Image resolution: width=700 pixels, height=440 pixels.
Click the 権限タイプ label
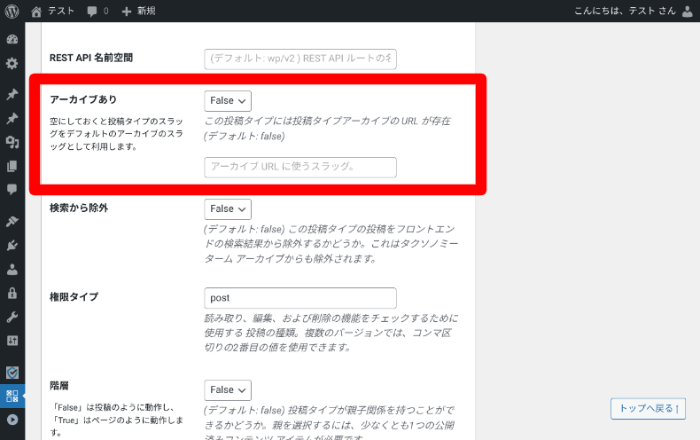point(74,297)
